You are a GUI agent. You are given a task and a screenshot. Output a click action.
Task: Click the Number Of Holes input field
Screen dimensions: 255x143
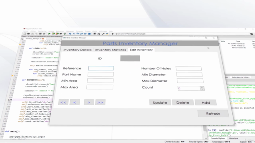[x=188, y=68]
